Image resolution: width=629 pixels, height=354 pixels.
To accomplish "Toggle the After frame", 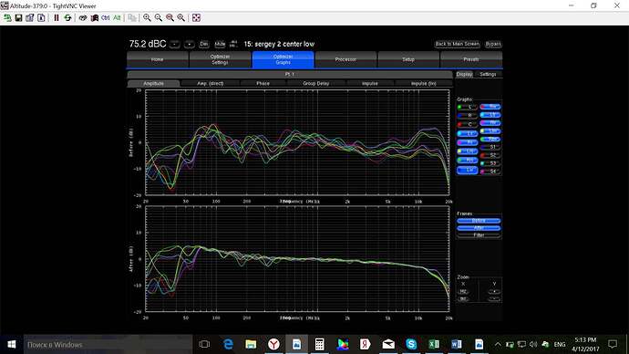I will coord(479,228).
